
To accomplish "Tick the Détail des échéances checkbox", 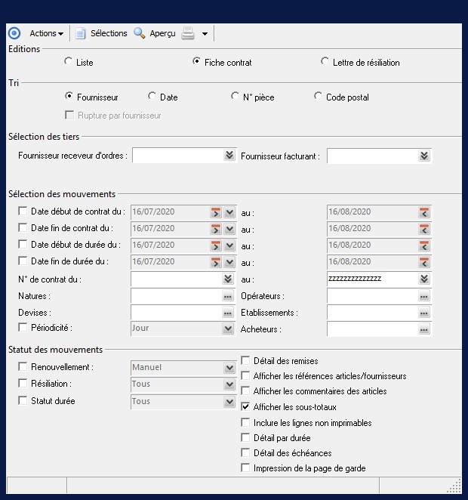I will (245, 453).
